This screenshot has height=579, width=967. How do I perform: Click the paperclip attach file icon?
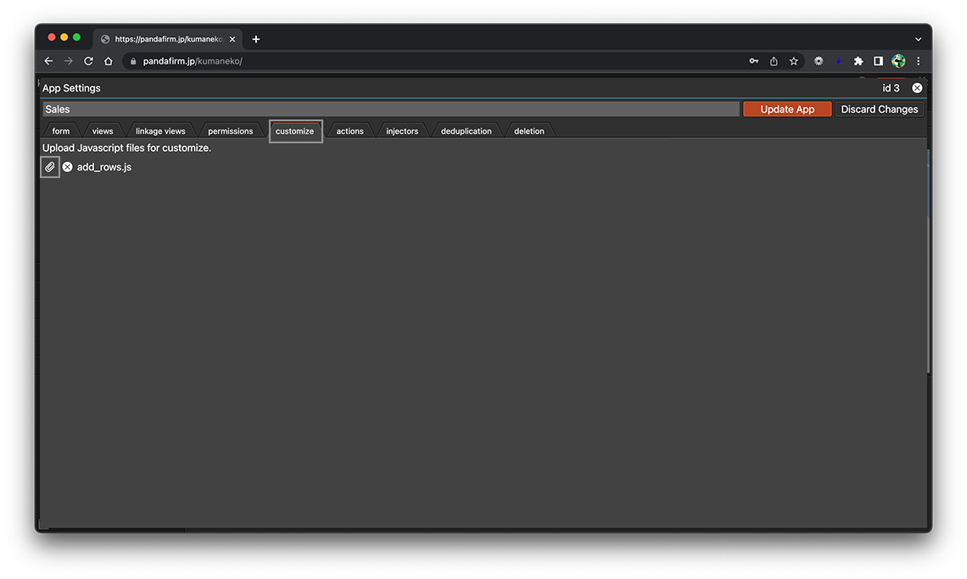coord(50,167)
